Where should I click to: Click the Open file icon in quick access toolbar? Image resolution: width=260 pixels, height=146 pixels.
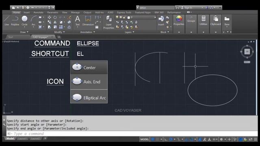click(18, 8)
